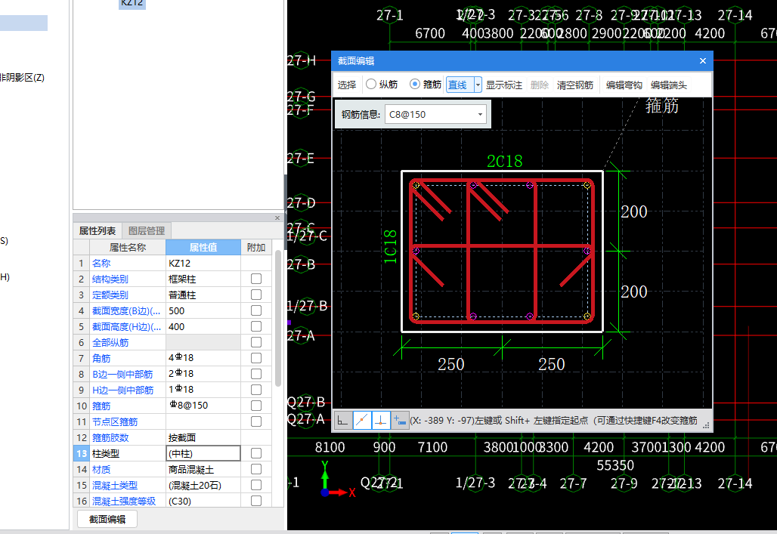777x534 pixels.
Task: Click the 结构类别 property link
Action: pyautogui.click(x=110, y=279)
